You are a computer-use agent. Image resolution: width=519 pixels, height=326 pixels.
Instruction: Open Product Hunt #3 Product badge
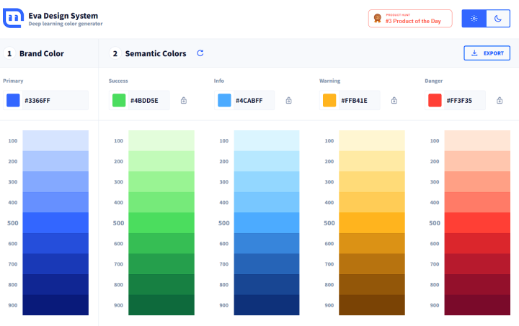(x=410, y=19)
